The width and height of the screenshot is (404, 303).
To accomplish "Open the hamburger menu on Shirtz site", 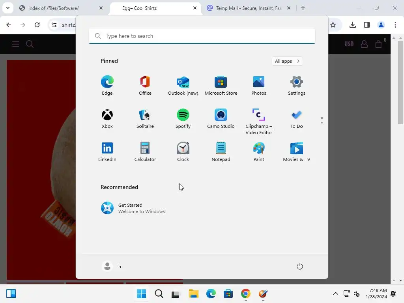I will pos(15,44).
